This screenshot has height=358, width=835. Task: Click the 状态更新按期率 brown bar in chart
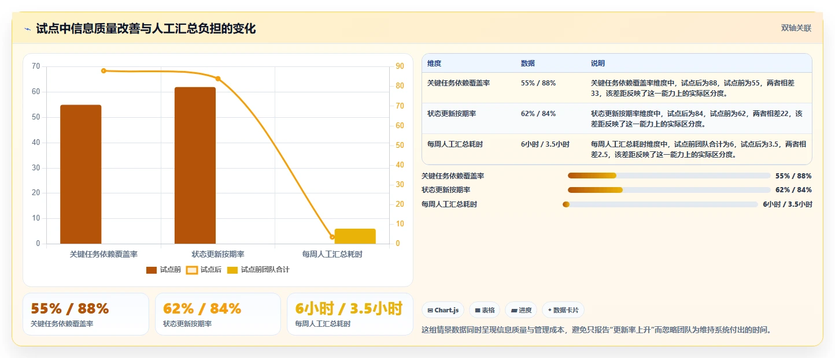pyautogui.click(x=195, y=165)
